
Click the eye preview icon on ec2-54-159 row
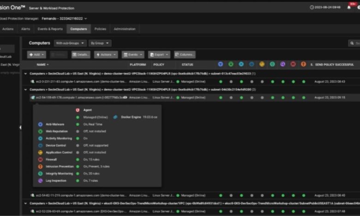tap(125, 97)
